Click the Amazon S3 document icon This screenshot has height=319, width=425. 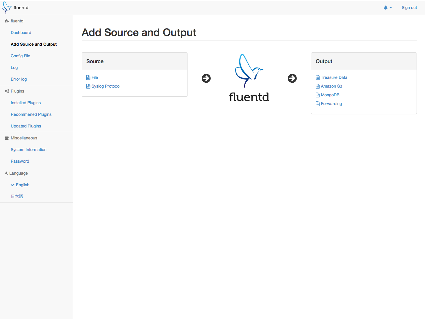(318, 86)
